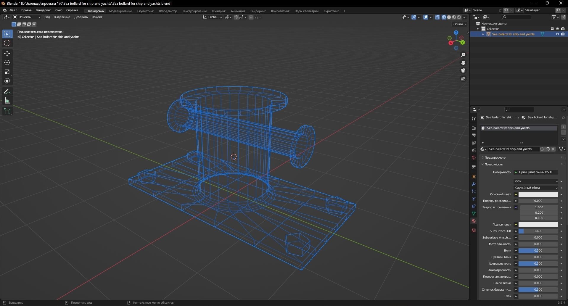Switch perspective/orthographic grid icon
This screenshot has height=306, width=568.
(x=463, y=78)
